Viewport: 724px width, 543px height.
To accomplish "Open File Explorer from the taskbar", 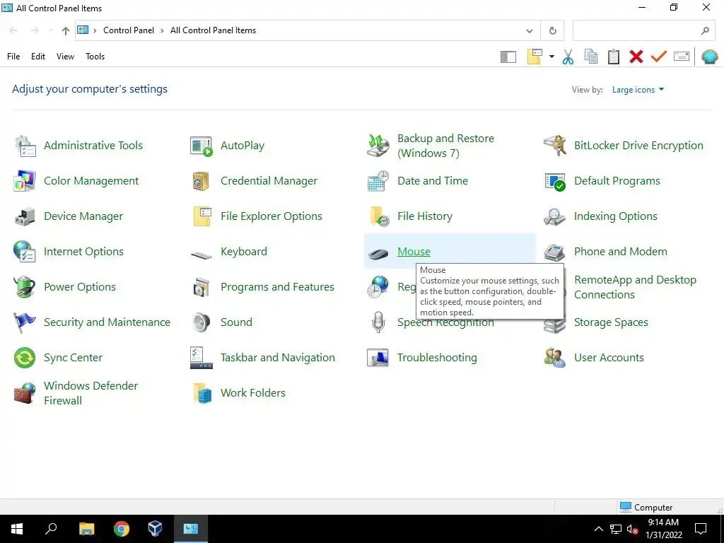I will click(x=87, y=529).
